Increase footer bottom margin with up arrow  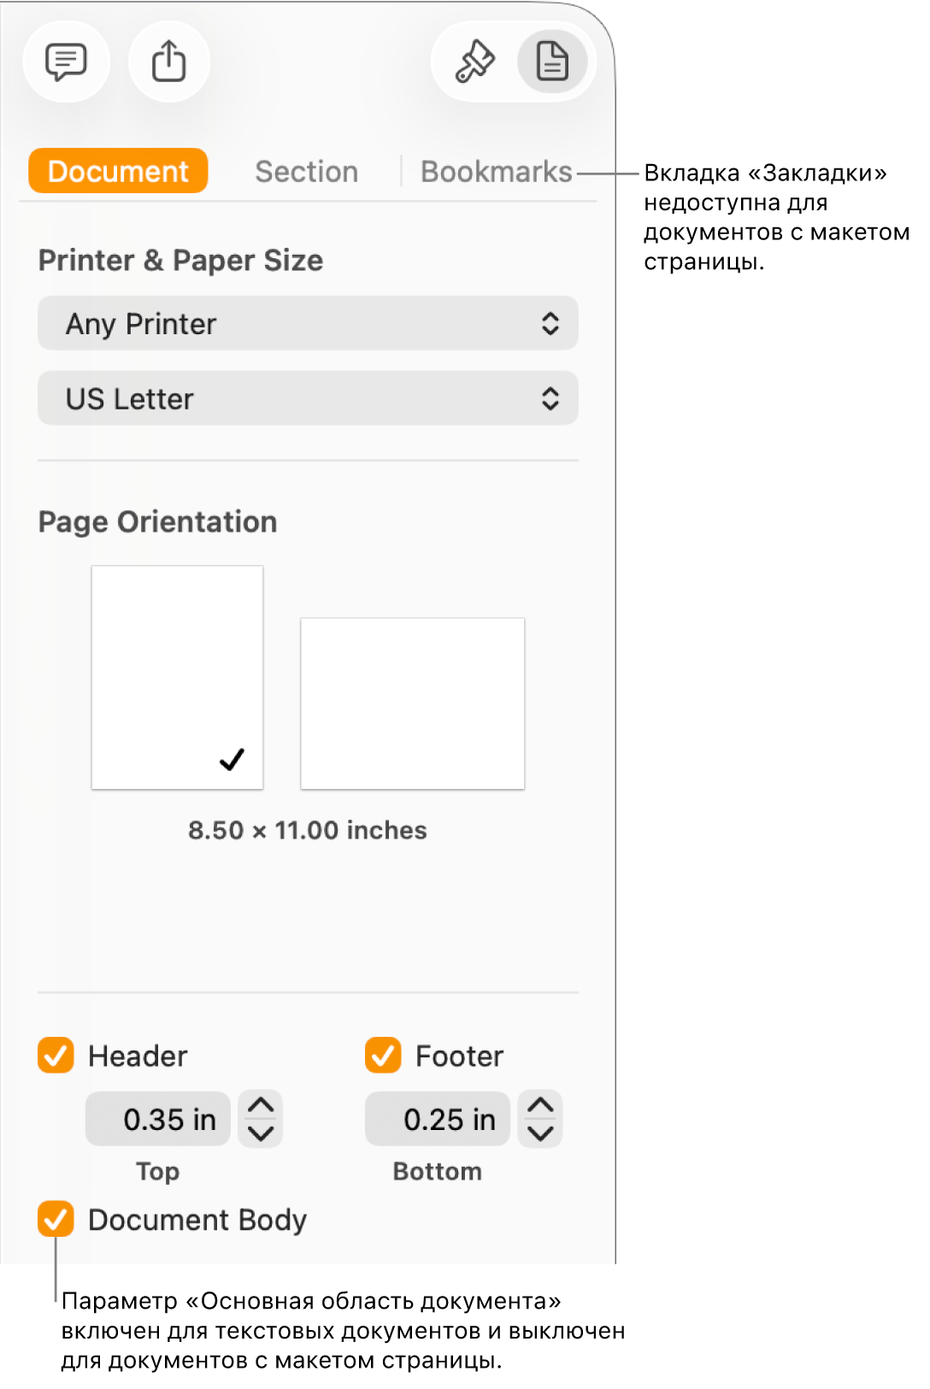pos(540,1105)
